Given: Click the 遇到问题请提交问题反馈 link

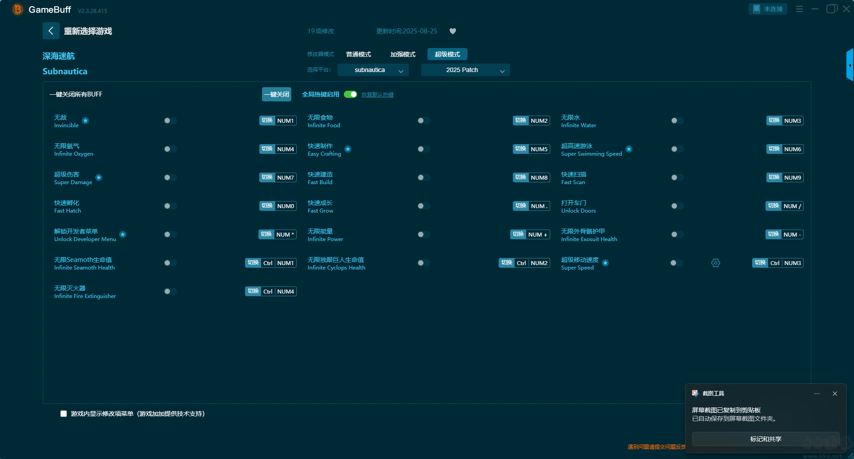Looking at the screenshot, I should point(657,447).
